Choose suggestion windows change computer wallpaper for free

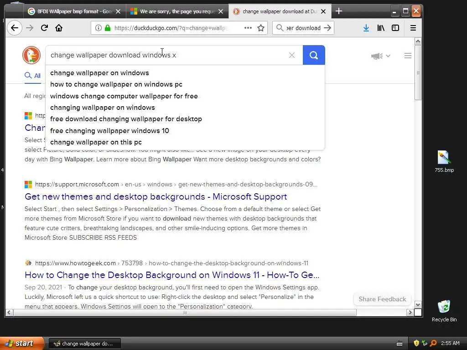click(x=124, y=96)
